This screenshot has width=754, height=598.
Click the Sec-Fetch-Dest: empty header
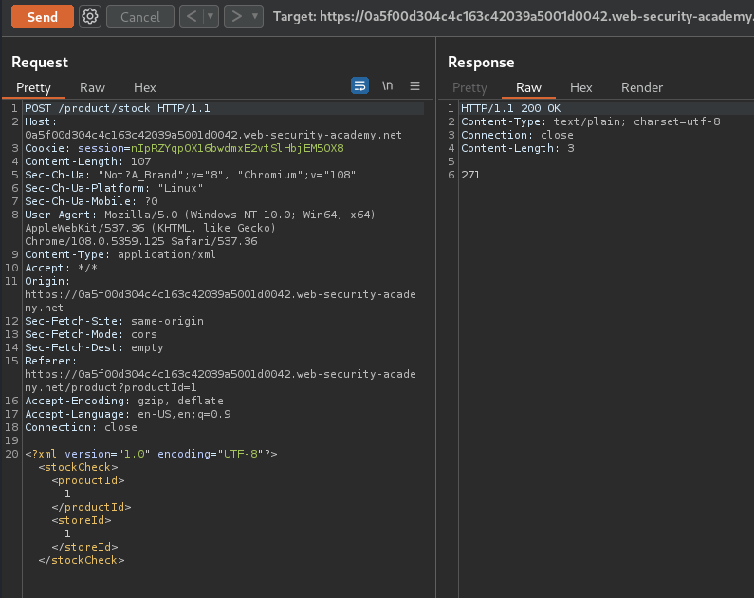pyautogui.click(x=94, y=347)
